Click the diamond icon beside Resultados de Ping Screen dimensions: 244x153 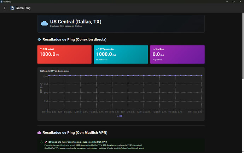[39, 39]
